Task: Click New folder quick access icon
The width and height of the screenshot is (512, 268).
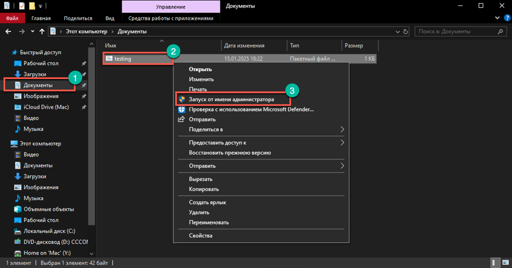Action: click(x=31, y=6)
